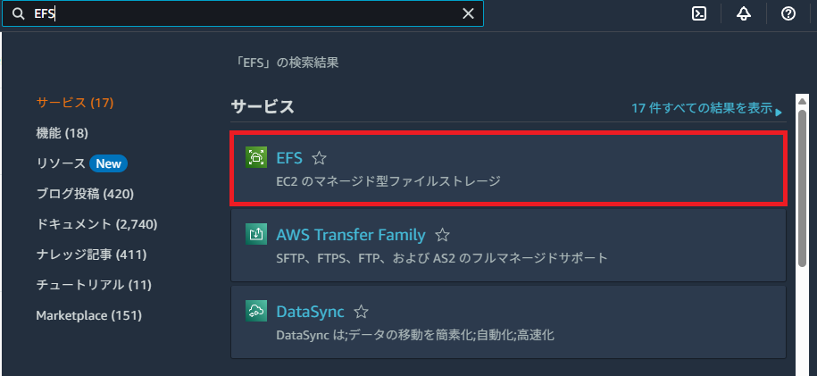This screenshot has height=376, width=817.
Task: Click the results scrollbar thumb
Action: 803,188
